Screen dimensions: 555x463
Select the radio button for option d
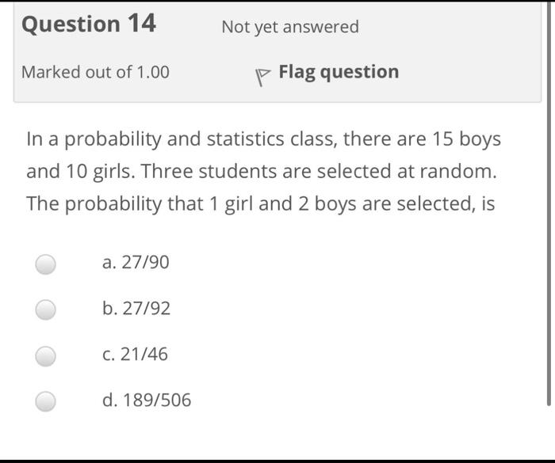click(46, 401)
